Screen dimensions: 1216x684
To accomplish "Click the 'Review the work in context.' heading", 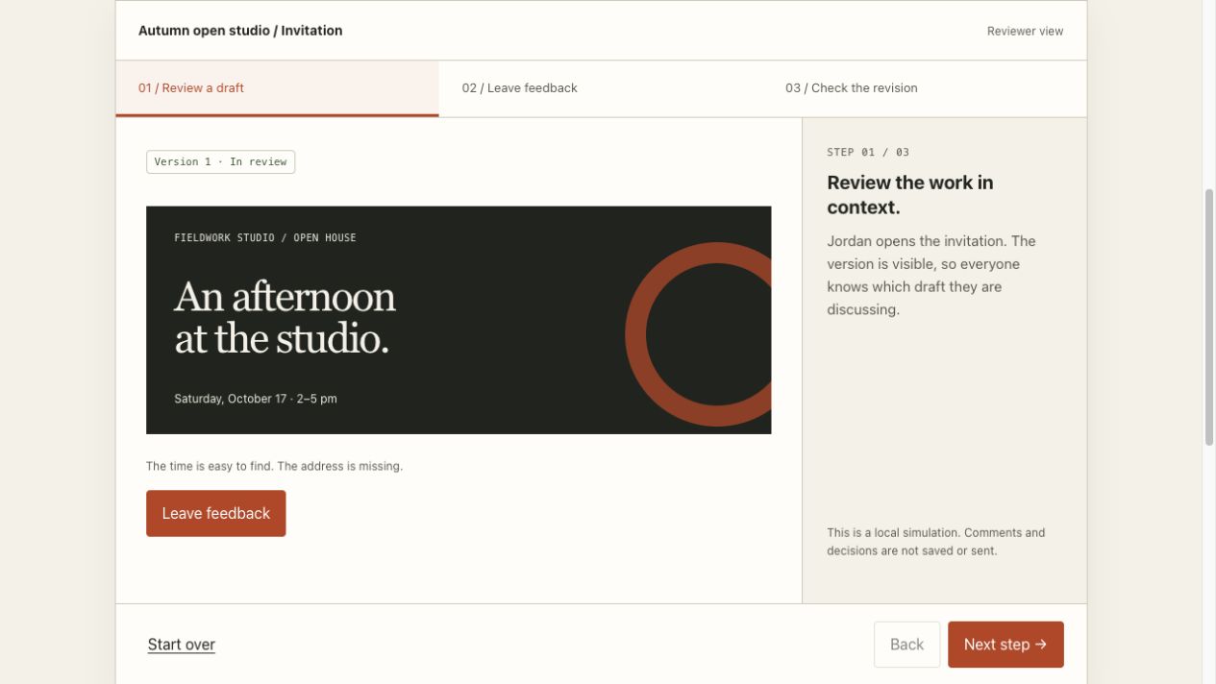I will [x=910, y=195].
